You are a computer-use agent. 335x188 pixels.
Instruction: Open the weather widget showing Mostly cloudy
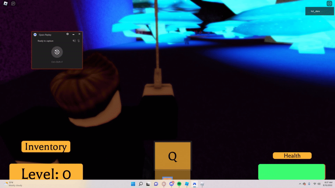point(13,184)
